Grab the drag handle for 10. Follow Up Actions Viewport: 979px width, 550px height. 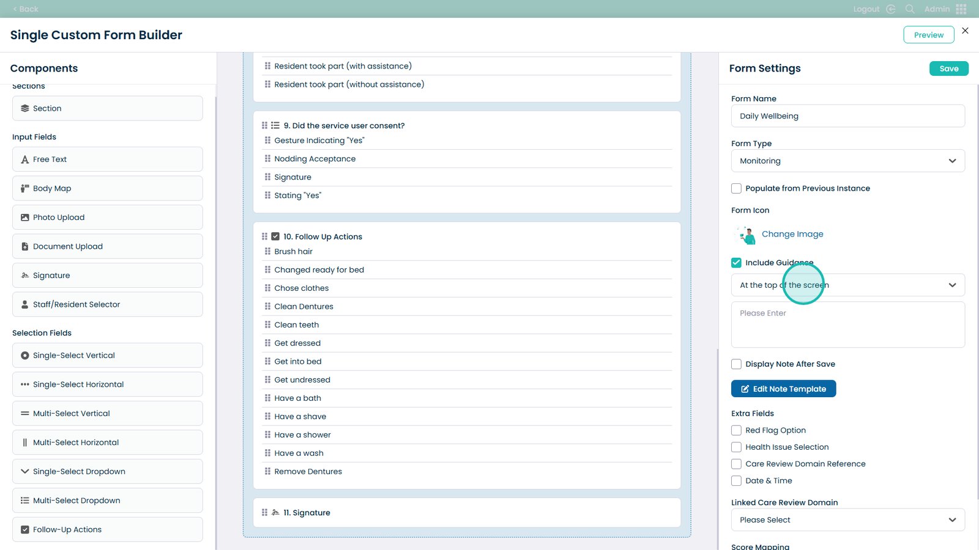pyautogui.click(x=264, y=237)
